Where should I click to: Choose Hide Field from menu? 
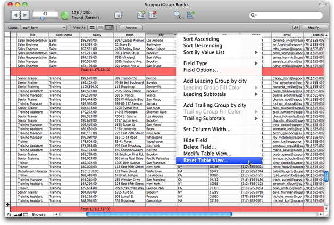(219, 140)
